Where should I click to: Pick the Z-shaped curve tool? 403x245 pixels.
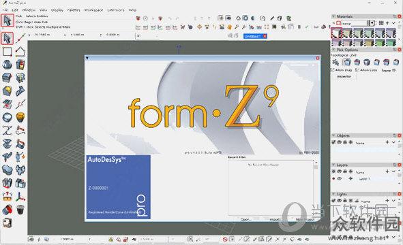8,130
